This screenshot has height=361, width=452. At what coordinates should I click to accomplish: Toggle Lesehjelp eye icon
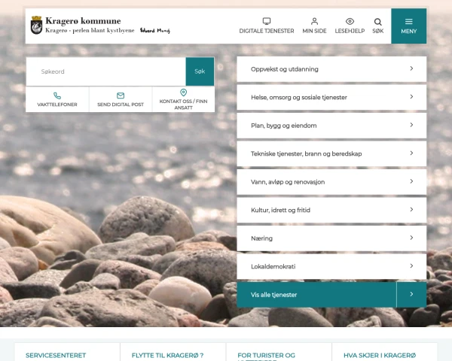click(350, 22)
